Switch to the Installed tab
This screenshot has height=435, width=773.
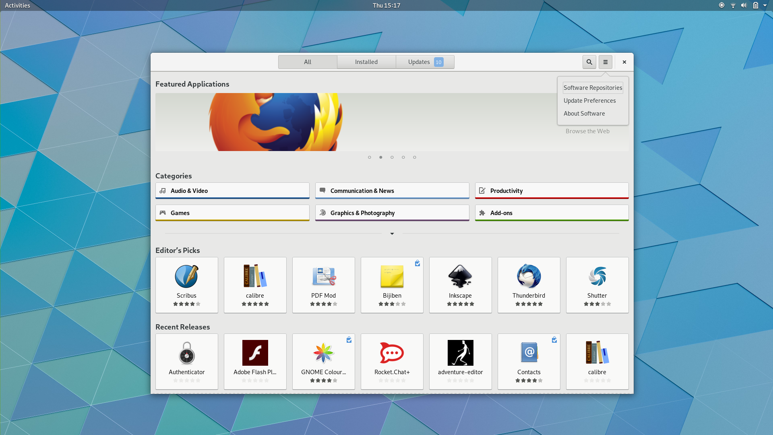[x=366, y=62]
